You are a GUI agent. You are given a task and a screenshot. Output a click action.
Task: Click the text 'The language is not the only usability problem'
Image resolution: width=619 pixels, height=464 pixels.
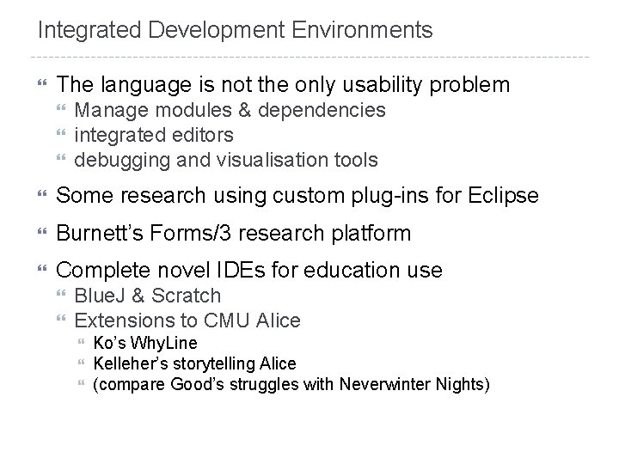click(283, 85)
